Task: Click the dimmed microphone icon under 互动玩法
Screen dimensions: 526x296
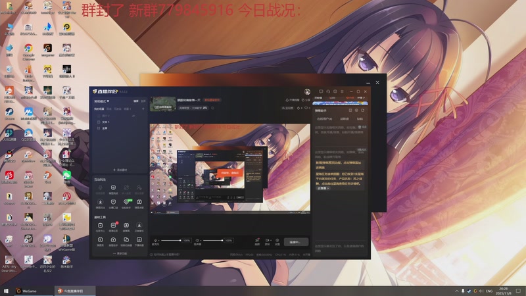Action: (101, 188)
